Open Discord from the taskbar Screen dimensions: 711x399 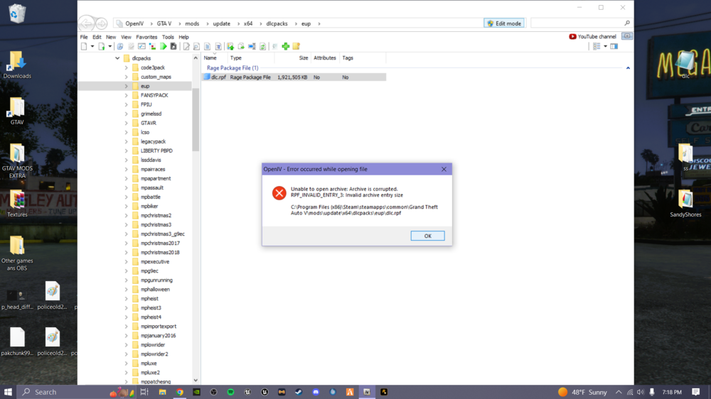click(316, 392)
